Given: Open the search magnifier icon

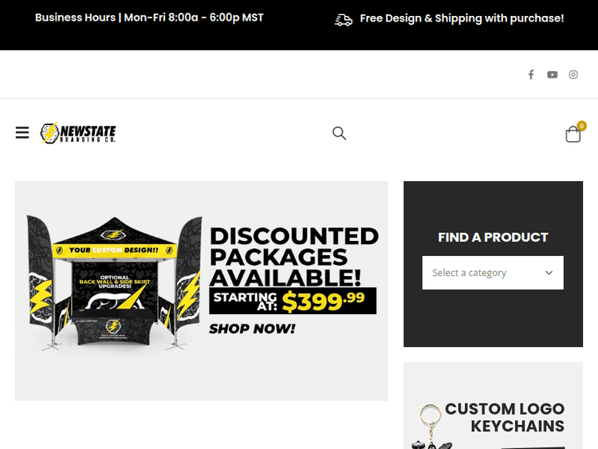Looking at the screenshot, I should click(339, 133).
